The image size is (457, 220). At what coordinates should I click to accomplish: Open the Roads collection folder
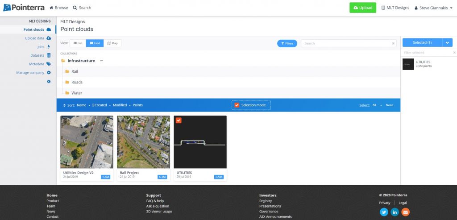[77, 82]
